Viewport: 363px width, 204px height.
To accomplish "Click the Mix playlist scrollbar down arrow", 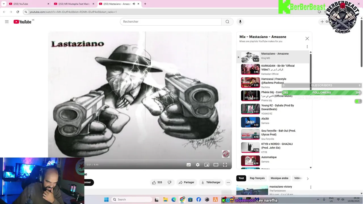I will point(311,167).
